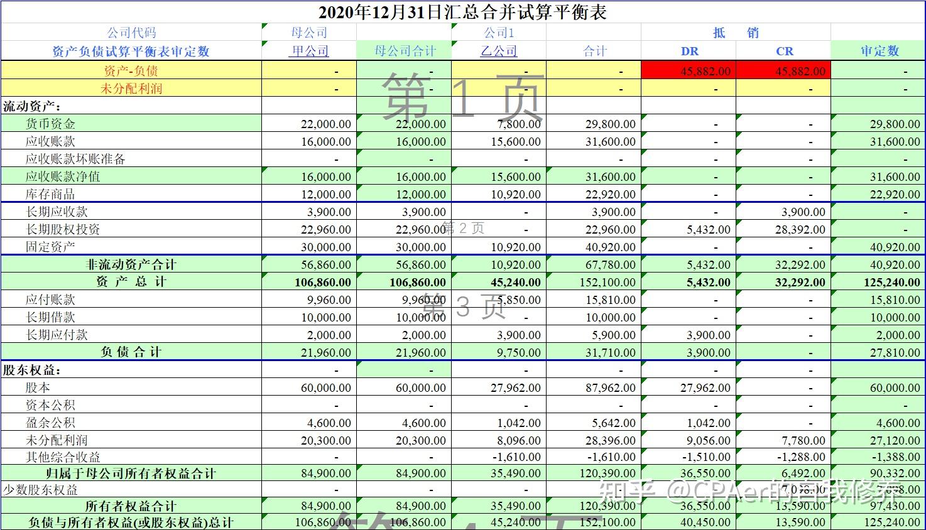Select 盈余公积 合计 value 5,642.00
Viewport: 926px width, 530px height.
614,423
